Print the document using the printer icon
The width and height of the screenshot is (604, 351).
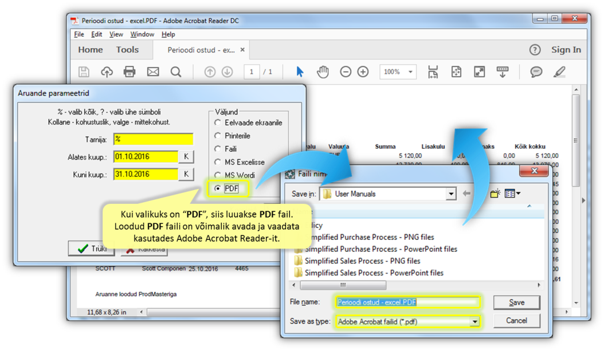[130, 72]
